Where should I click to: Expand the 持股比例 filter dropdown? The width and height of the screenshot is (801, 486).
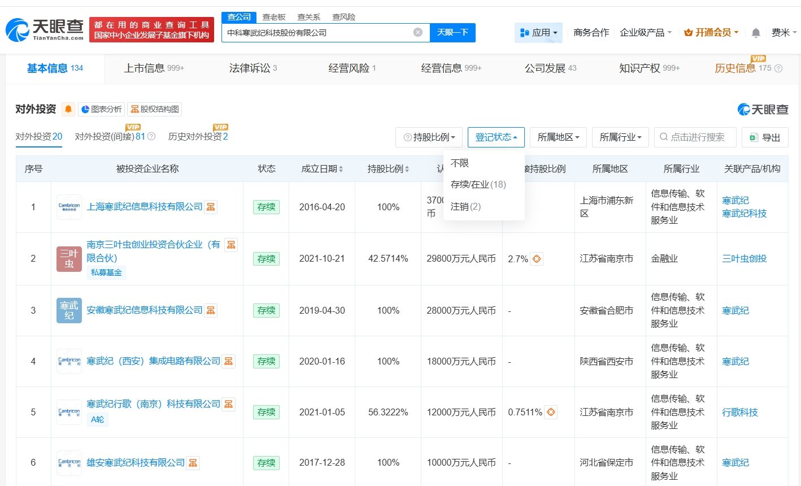point(429,137)
